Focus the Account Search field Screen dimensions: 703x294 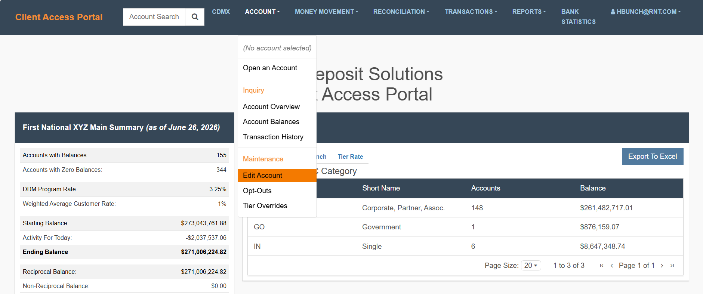click(154, 17)
